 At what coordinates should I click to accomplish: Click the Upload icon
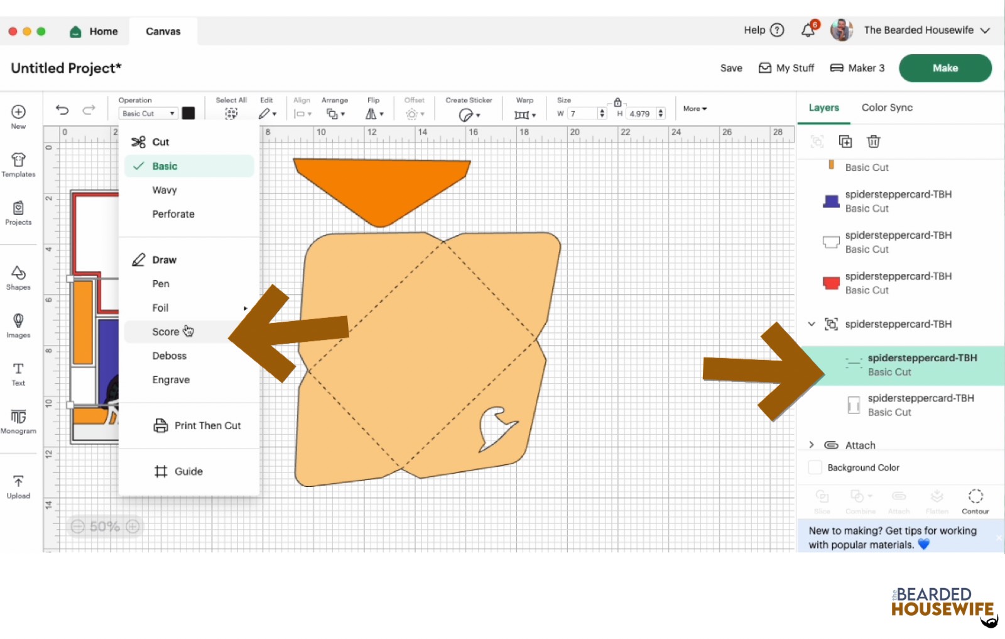tap(18, 486)
